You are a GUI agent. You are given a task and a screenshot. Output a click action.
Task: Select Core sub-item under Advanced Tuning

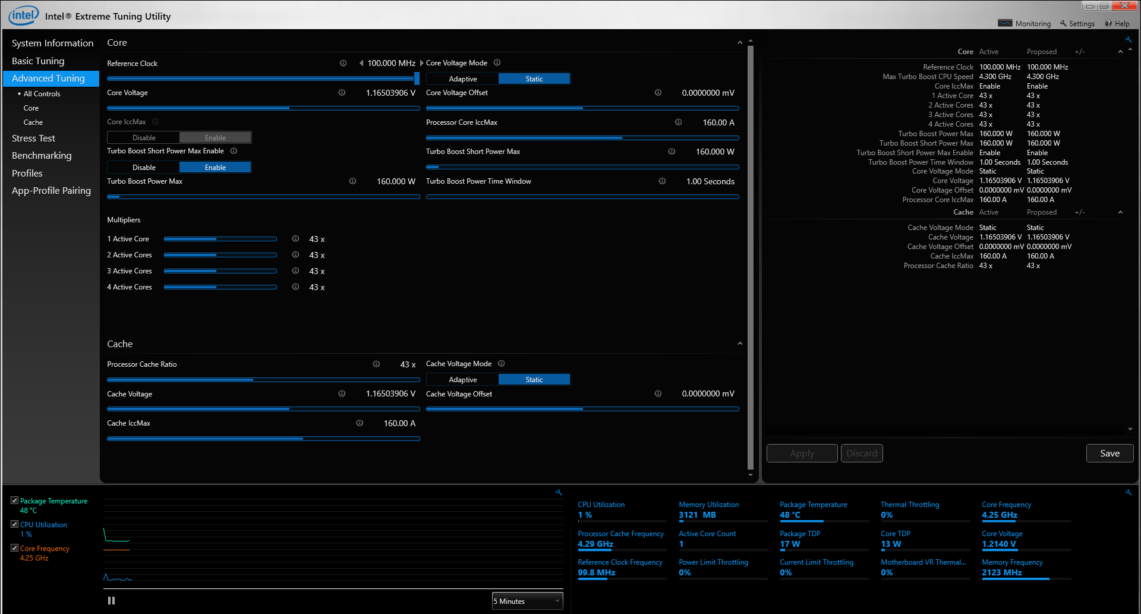point(31,108)
